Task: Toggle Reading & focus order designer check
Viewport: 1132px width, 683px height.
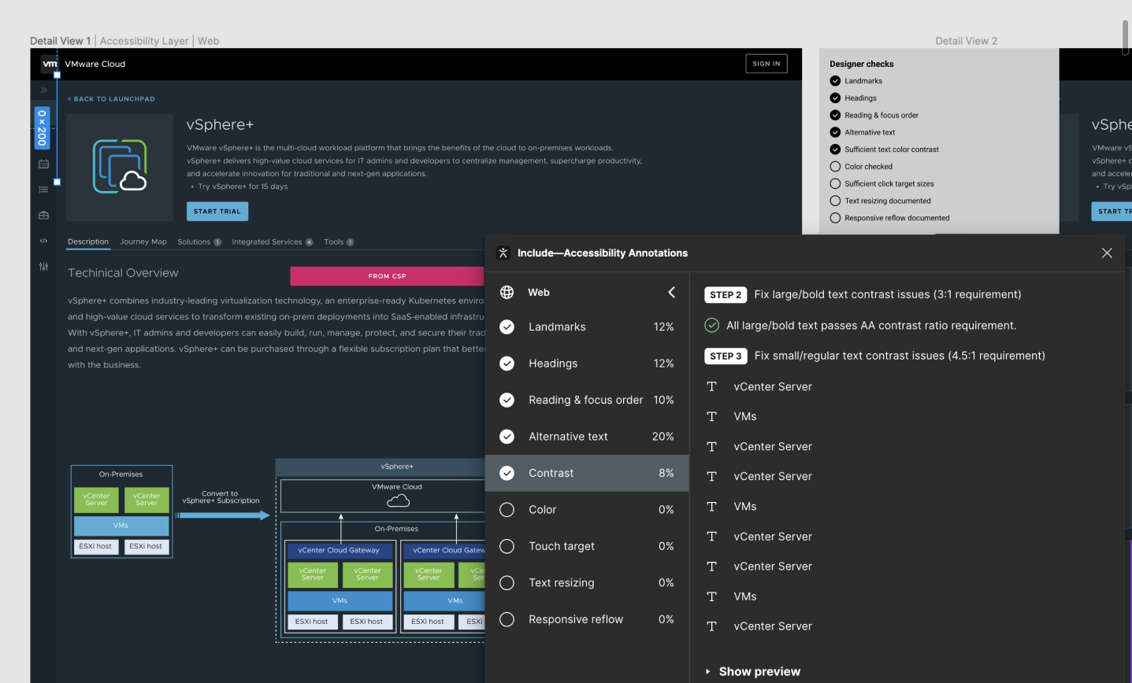Action: pyautogui.click(x=835, y=115)
